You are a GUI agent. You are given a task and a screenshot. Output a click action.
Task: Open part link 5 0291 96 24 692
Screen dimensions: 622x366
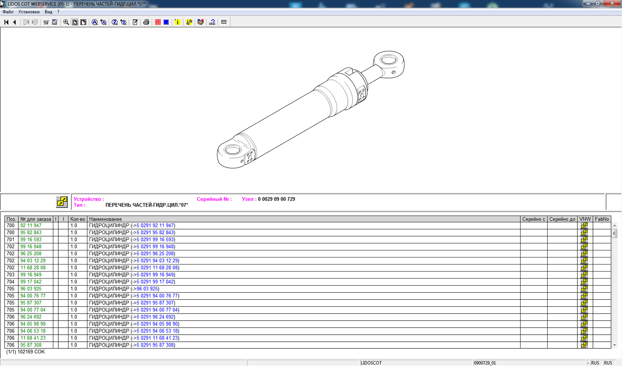[155, 317]
